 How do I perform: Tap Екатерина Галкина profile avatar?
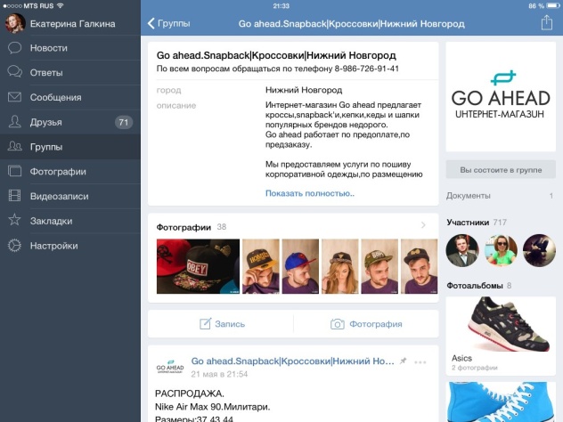click(x=15, y=24)
